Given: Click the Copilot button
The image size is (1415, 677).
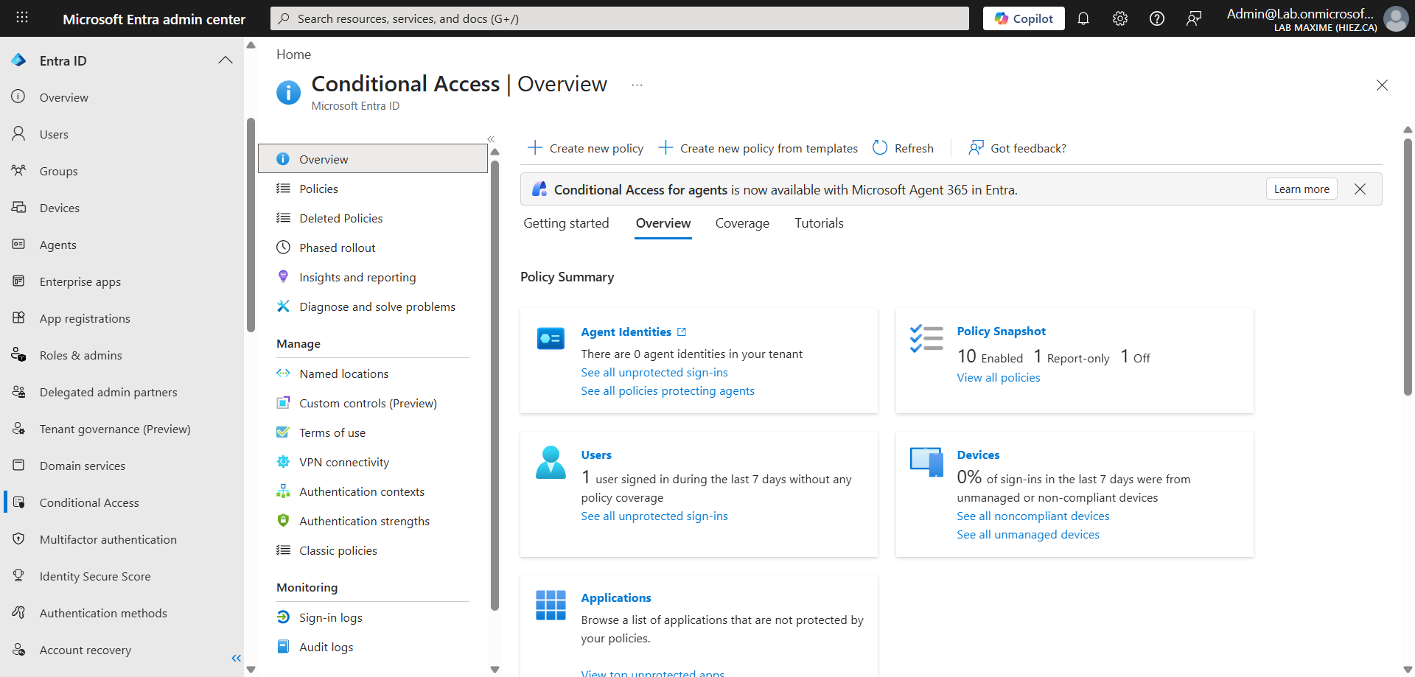Looking at the screenshot, I should (1024, 18).
